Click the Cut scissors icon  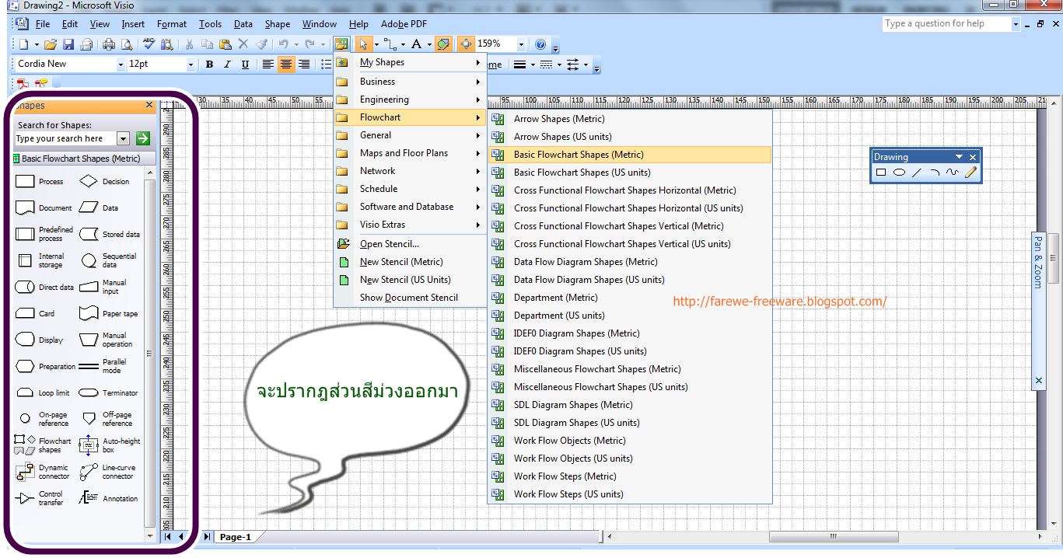coord(189,44)
